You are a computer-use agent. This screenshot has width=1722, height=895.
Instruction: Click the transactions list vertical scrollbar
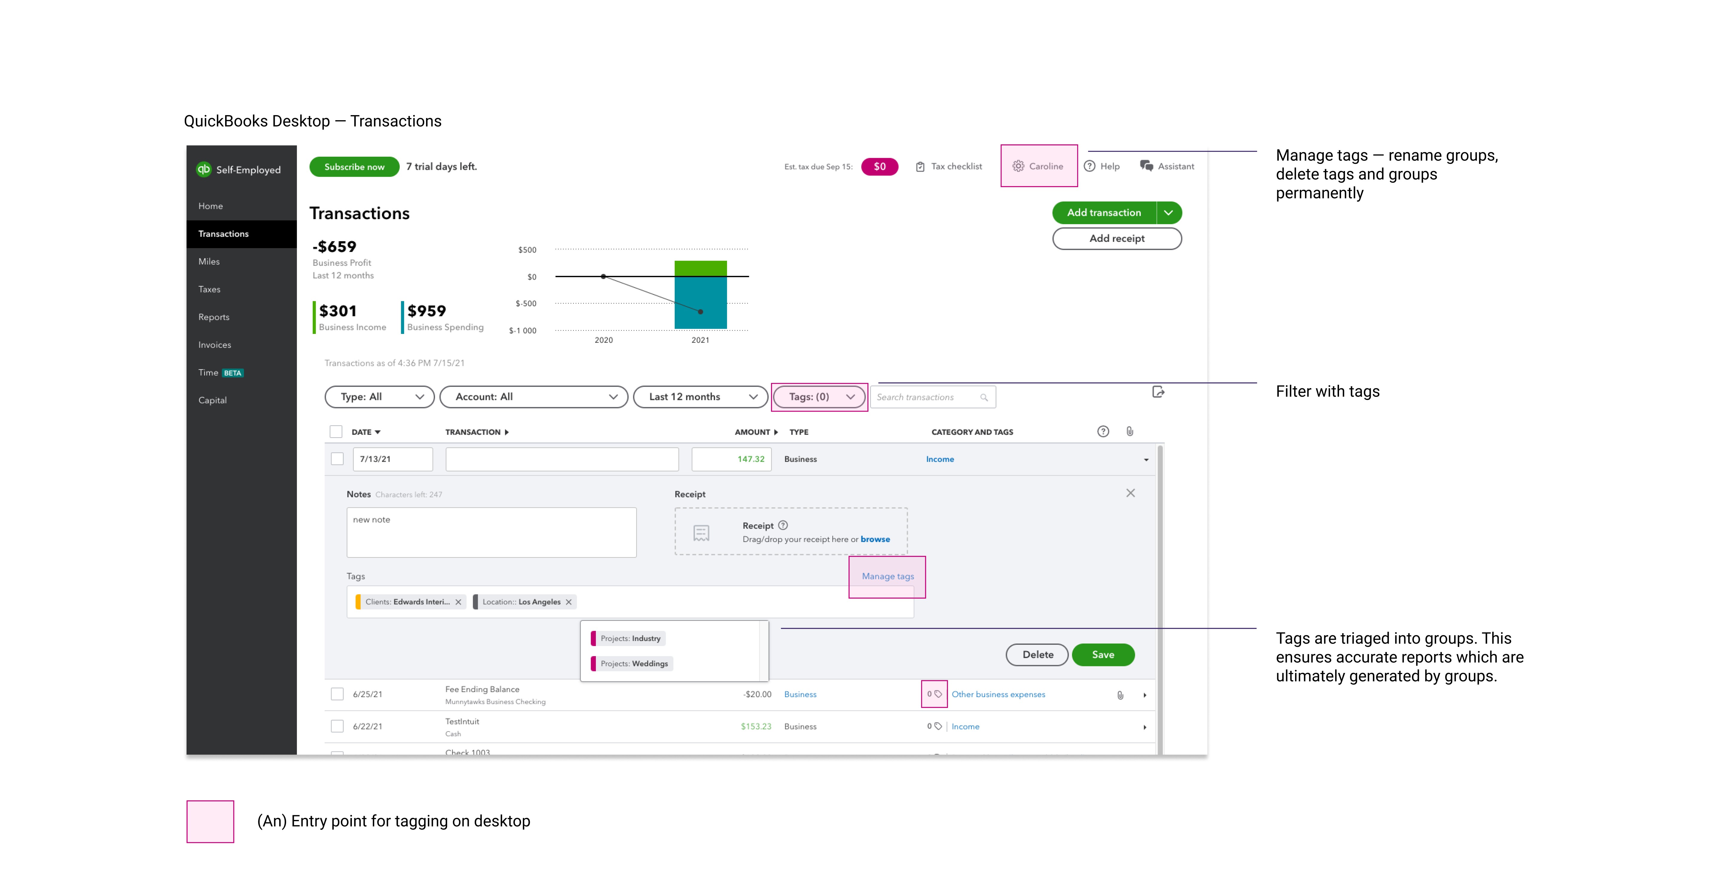[x=1161, y=600]
